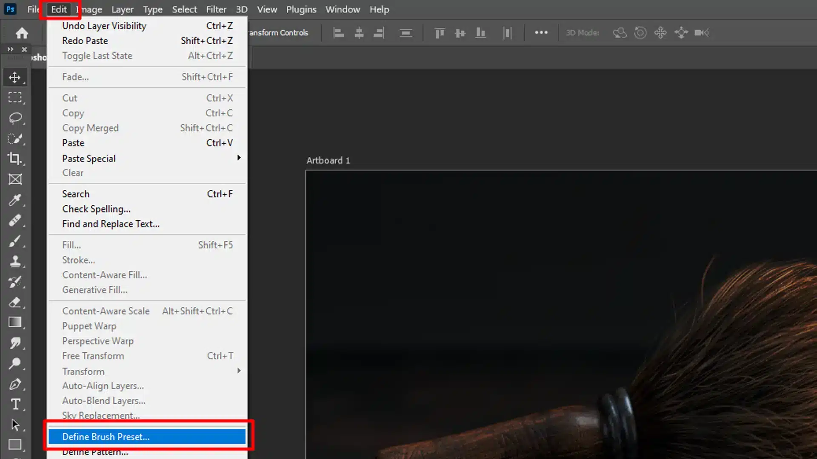Viewport: 817px width, 459px height.
Task: Close the collapsed toolbar panel
Action: (x=24, y=49)
